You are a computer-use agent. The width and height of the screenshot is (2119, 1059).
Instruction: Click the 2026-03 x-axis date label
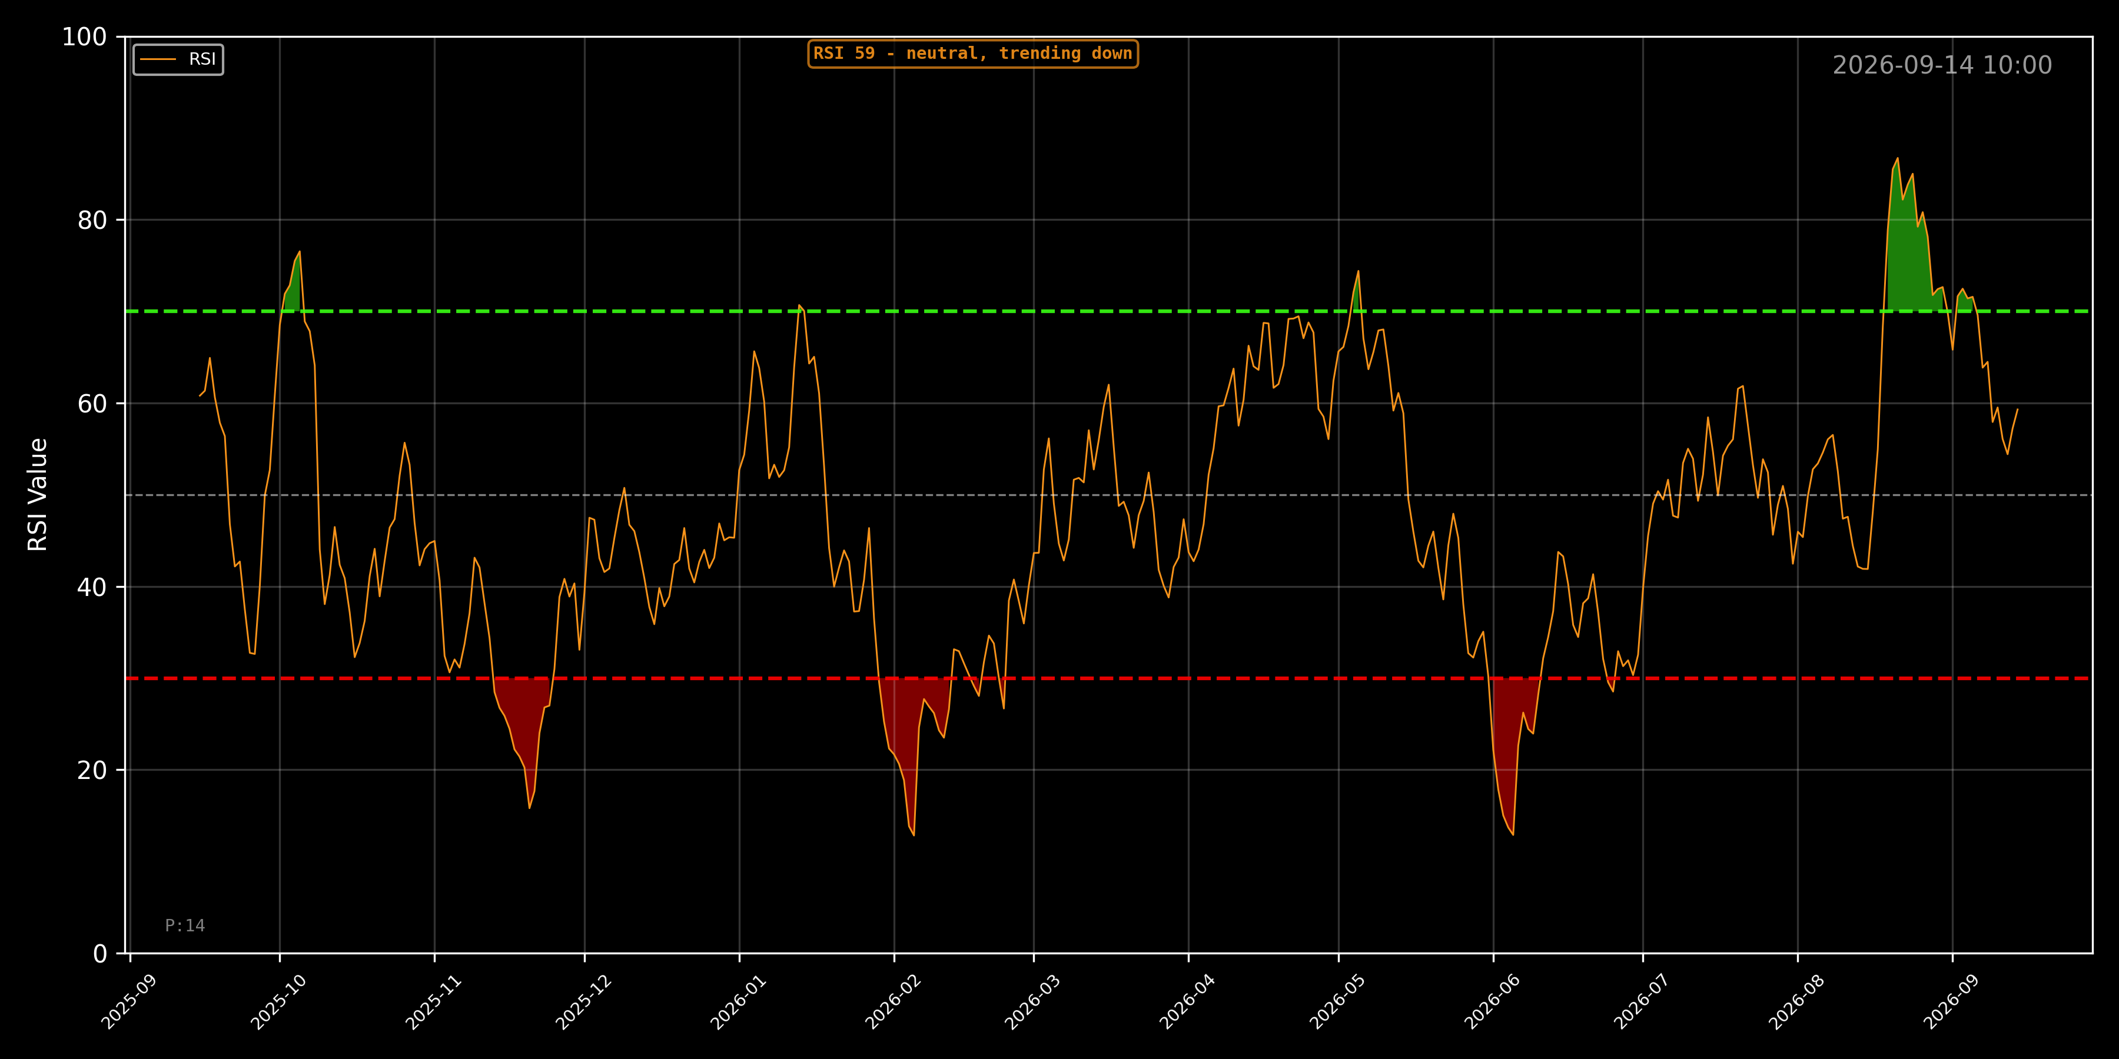pyautogui.click(x=1033, y=1001)
